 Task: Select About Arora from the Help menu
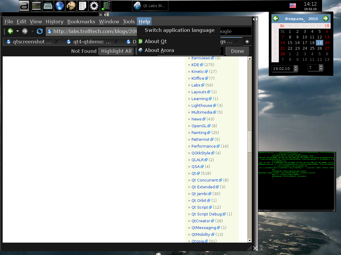pos(159,50)
